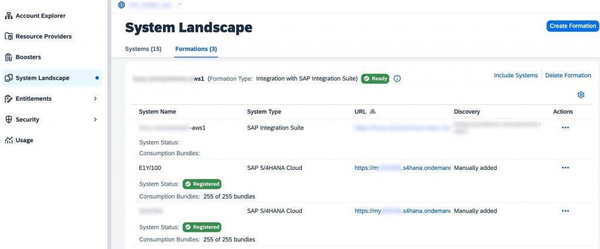
Task: Click the Account Explorer hierarchy icon
Action: tap(8, 16)
